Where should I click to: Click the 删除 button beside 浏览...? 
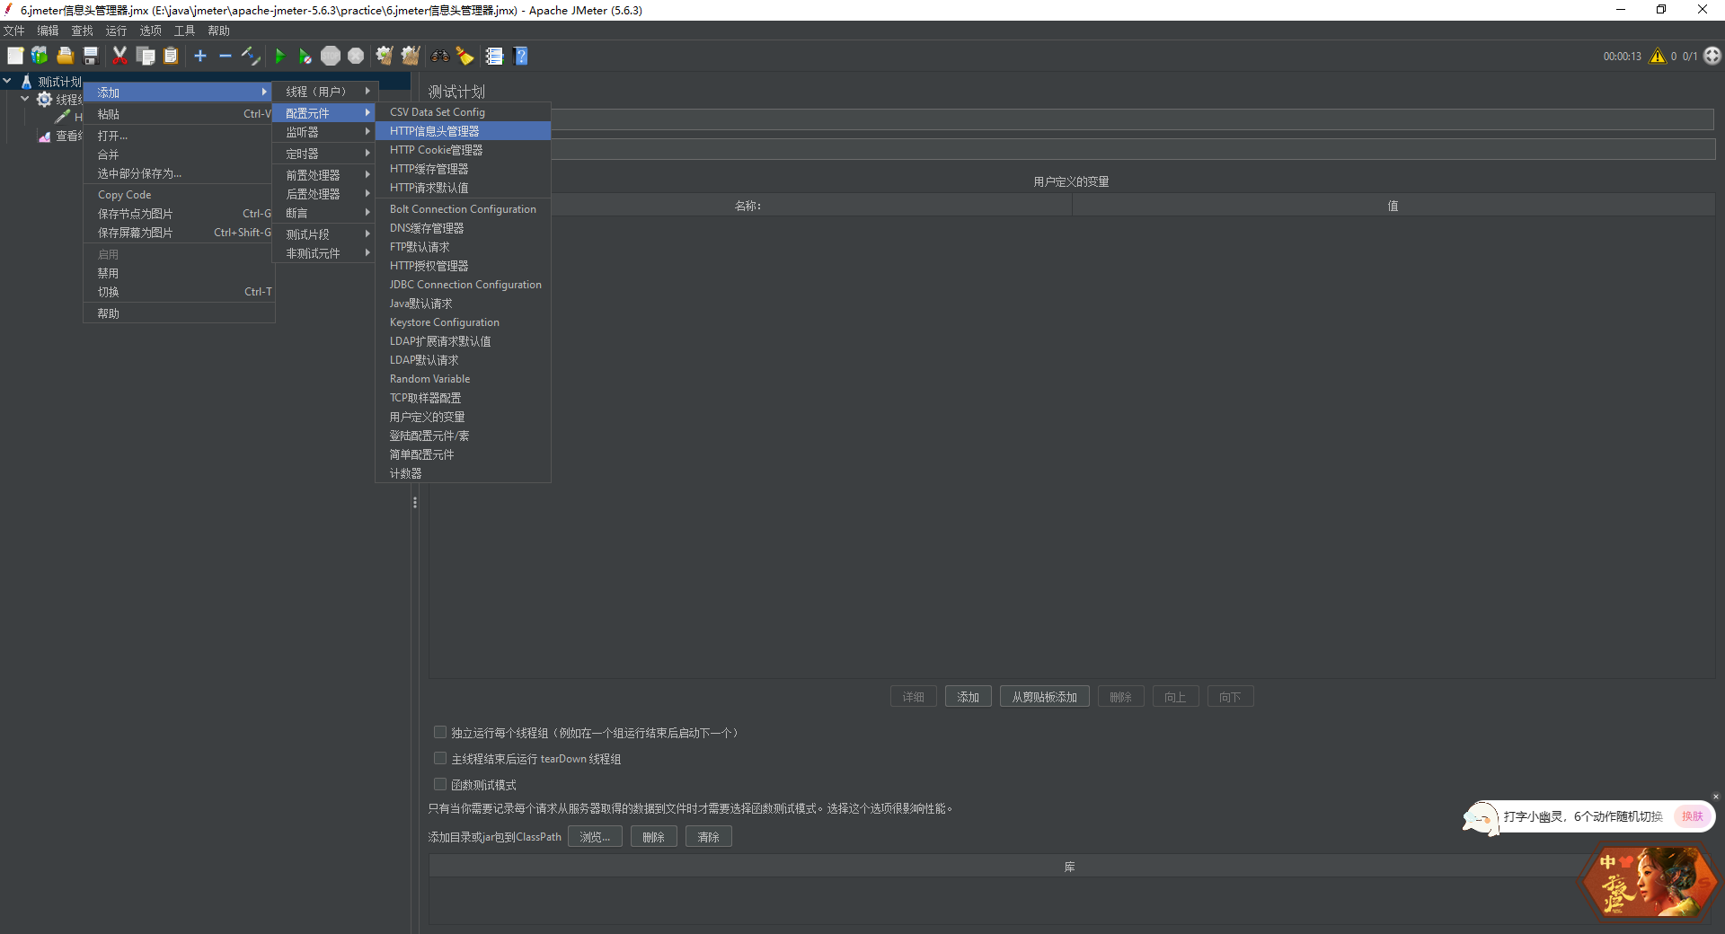(x=654, y=837)
